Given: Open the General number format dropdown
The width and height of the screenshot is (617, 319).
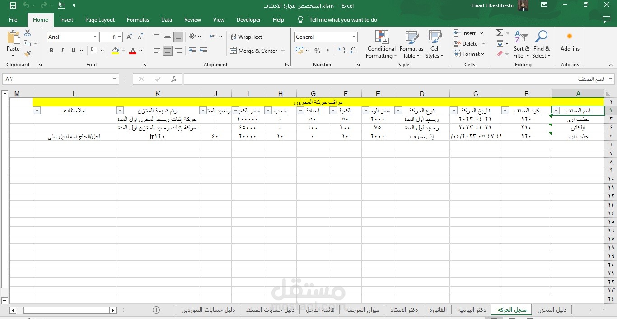Looking at the screenshot, I should pos(355,37).
